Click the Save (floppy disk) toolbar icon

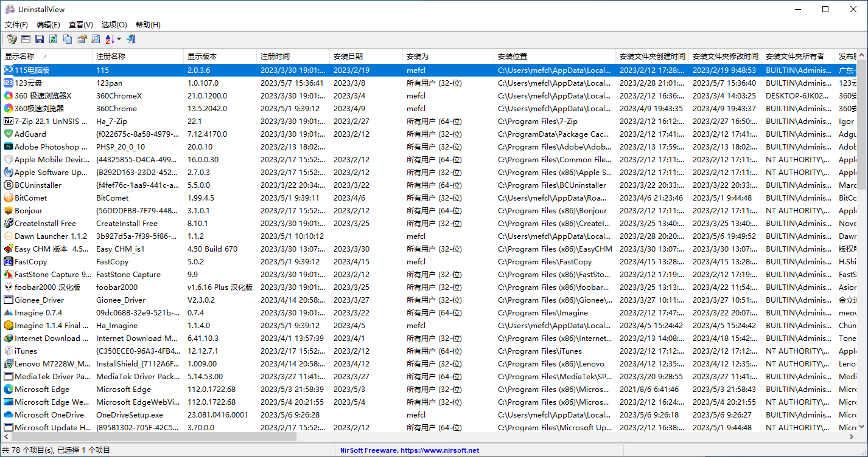click(x=40, y=39)
